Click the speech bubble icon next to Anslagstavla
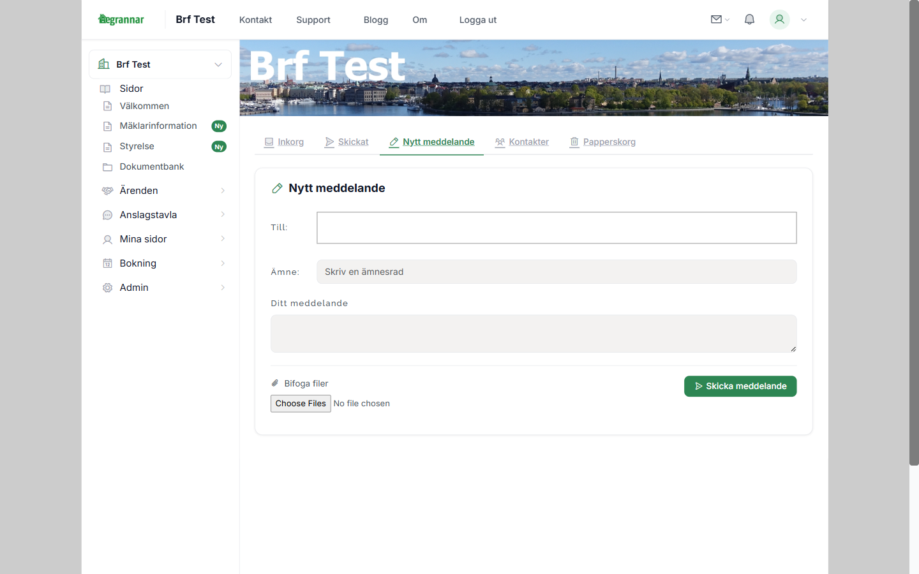Image resolution: width=919 pixels, height=574 pixels. (x=107, y=215)
